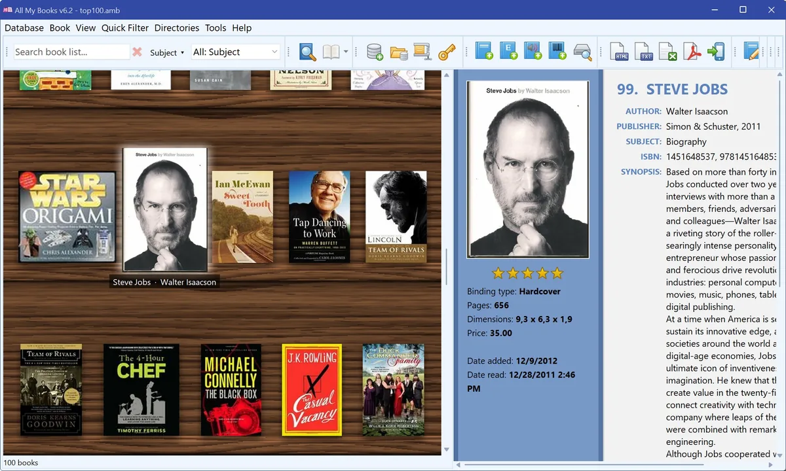786x471 pixels.
Task: Click the open database folder icon
Action: click(399, 52)
